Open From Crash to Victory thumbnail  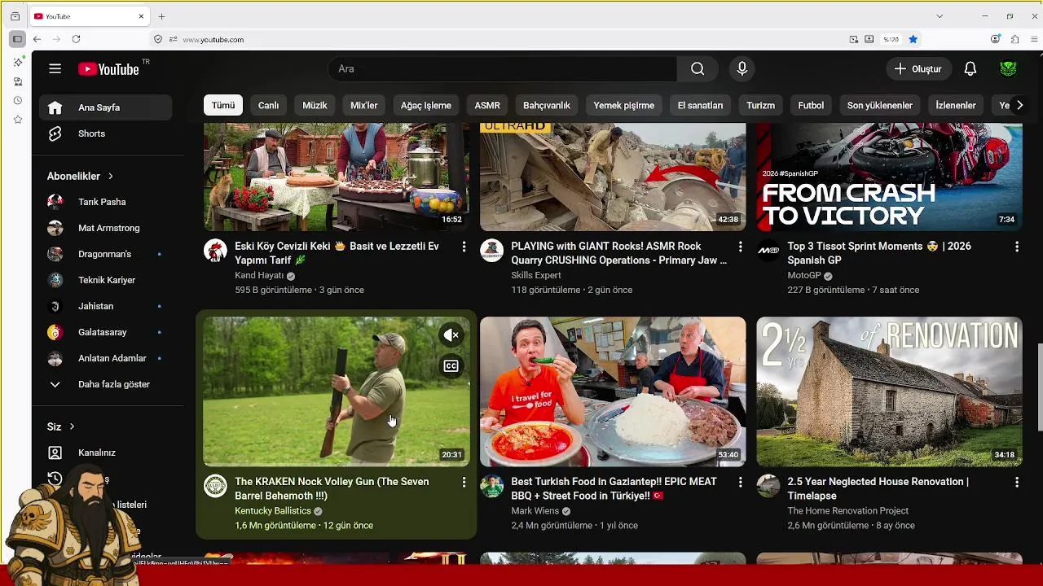pyautogui.click(x=889, y=177)
